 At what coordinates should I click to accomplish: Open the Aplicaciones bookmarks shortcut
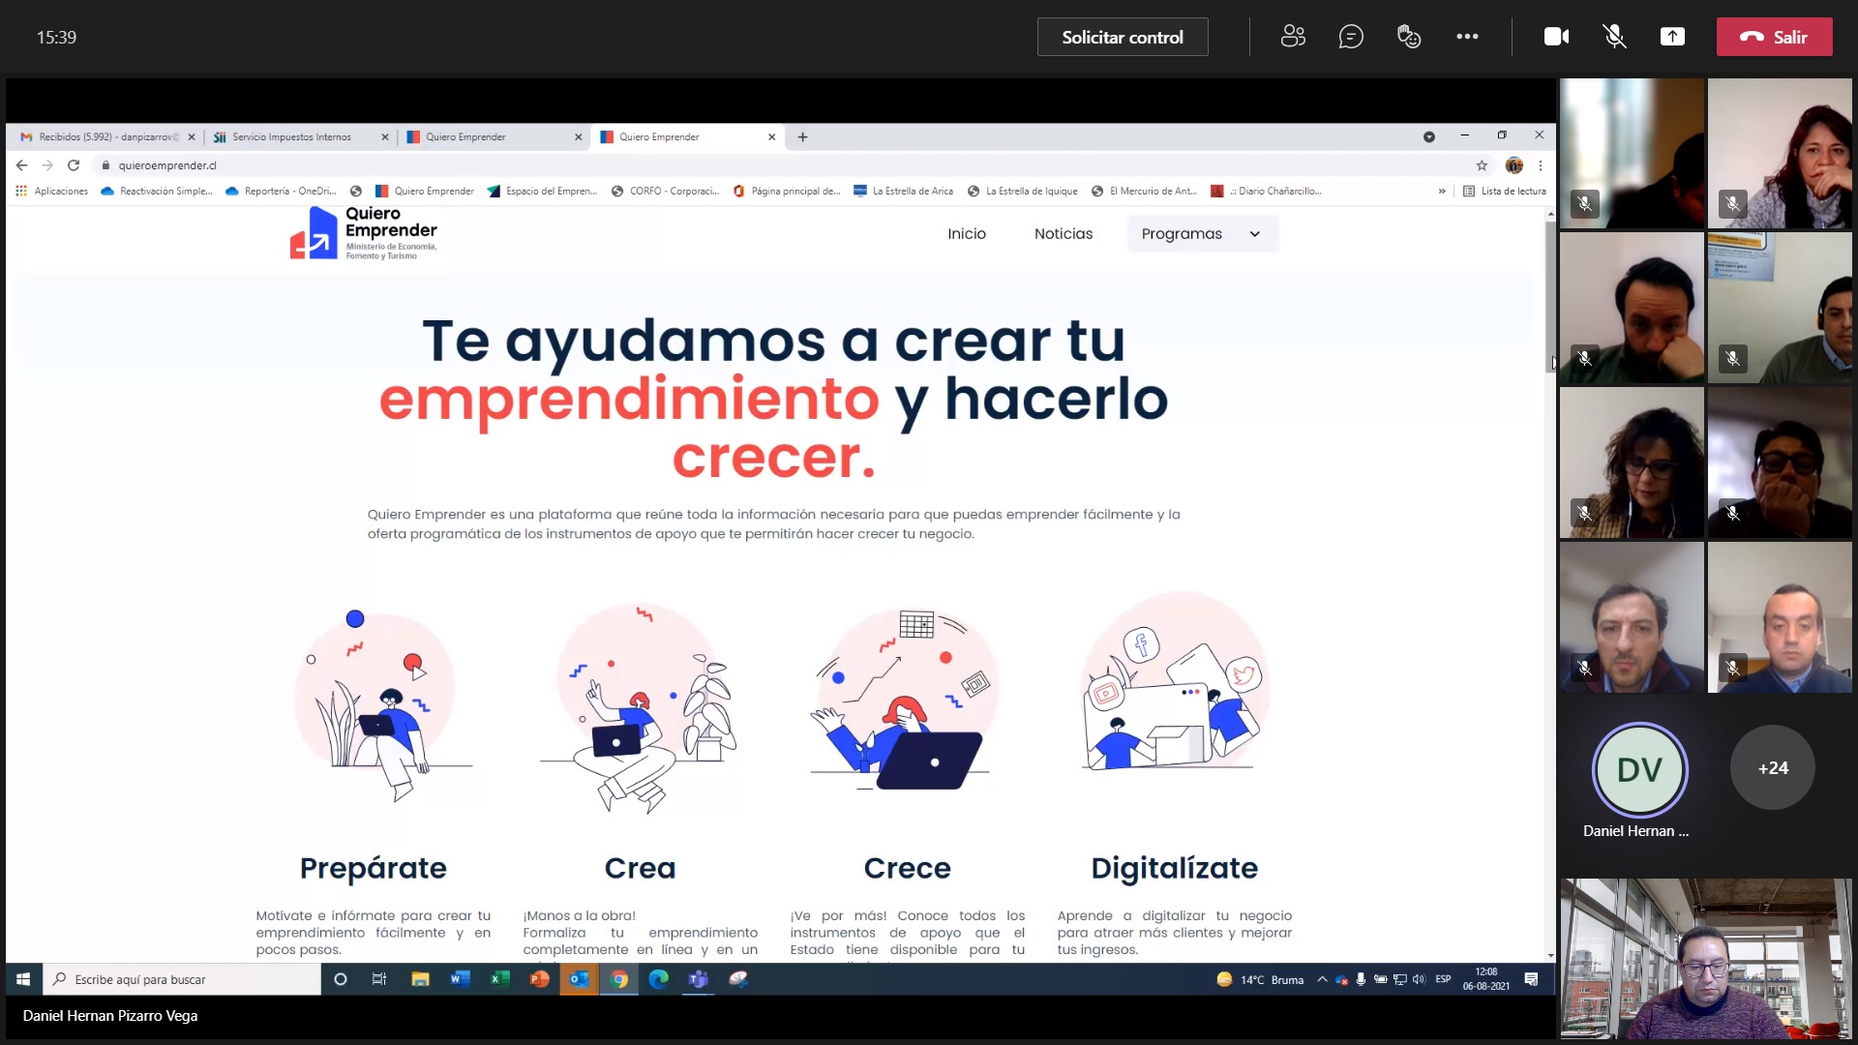coord(51,191)
